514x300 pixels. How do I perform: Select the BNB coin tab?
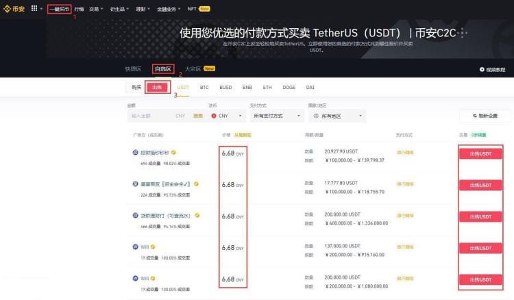pyautogui.click(x=247, y=88)
